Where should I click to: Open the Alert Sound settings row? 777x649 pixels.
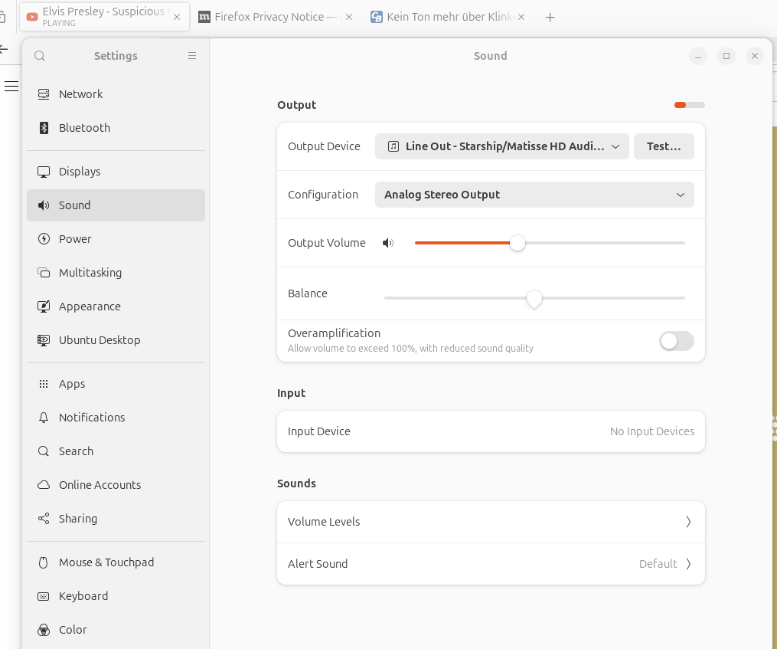pyautogui.click(x=490, y=564)
